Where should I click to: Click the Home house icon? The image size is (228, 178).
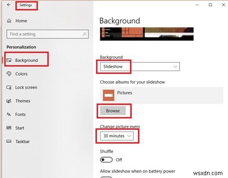click(9, 21)
